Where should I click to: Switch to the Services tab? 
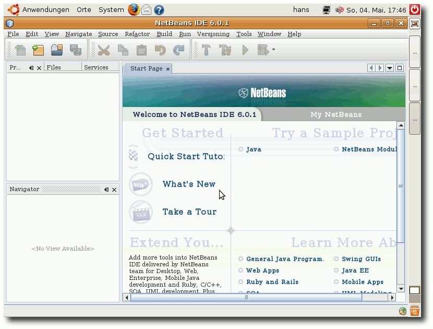tap(100, 67)
